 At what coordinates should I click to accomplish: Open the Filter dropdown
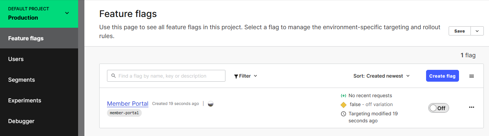[245, 76]
